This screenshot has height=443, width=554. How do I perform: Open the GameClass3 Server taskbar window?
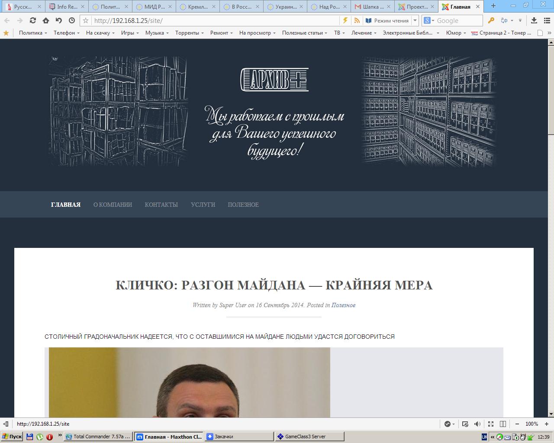[309, 437]
